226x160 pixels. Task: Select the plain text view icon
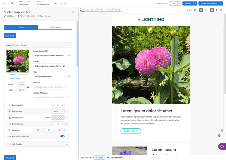click(x=221, y=10)
